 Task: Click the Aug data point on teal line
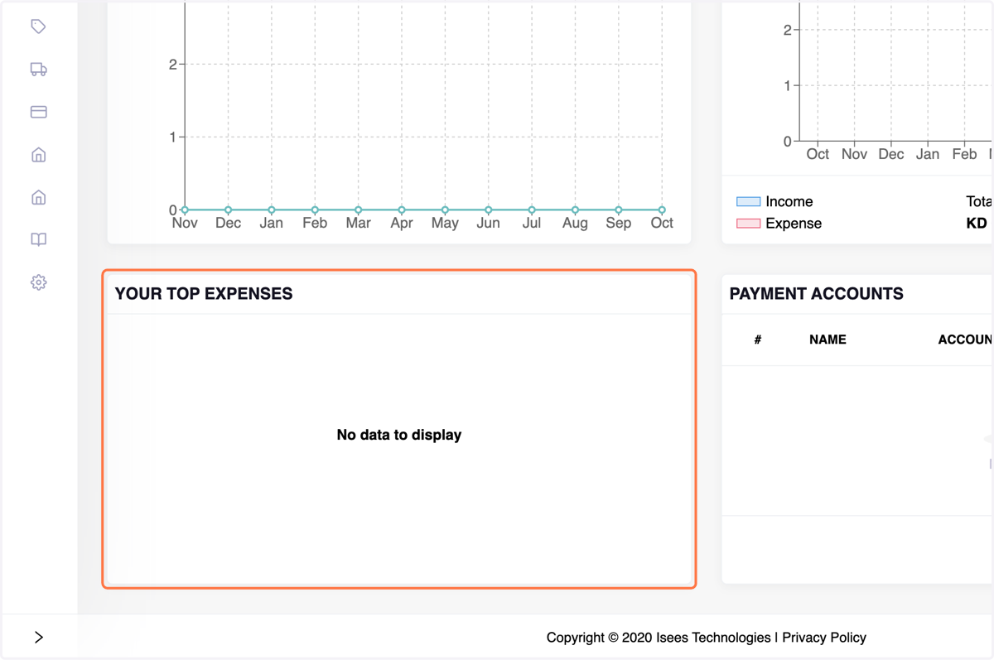(575, 210)
